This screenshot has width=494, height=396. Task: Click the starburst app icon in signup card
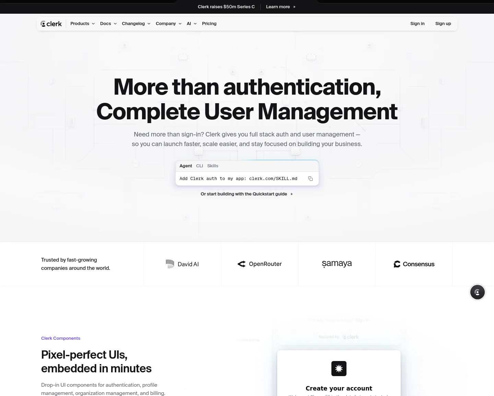pos(339,369)
